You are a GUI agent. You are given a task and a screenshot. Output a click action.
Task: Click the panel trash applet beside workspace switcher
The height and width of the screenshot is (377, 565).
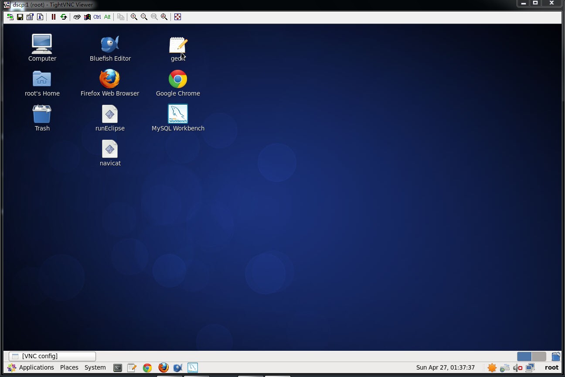(556, 356)
